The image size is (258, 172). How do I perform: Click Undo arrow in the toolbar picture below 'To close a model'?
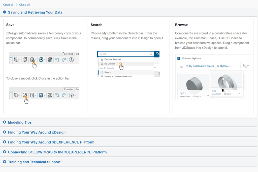[57, 95]
